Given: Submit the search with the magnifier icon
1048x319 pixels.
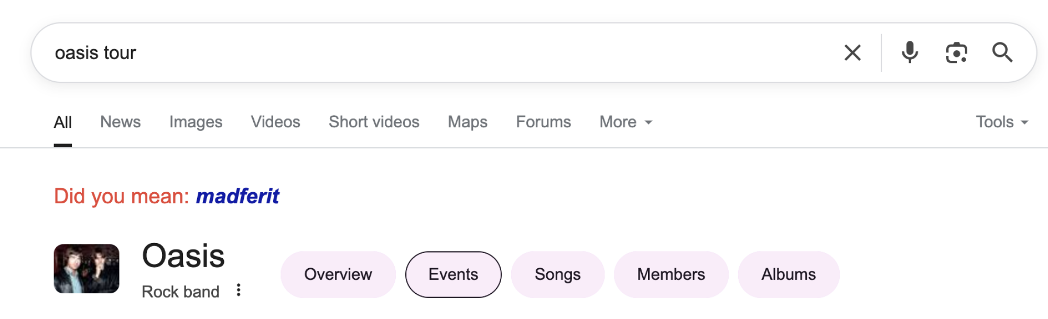Looking at the screenshot, I should (1003, 52).
